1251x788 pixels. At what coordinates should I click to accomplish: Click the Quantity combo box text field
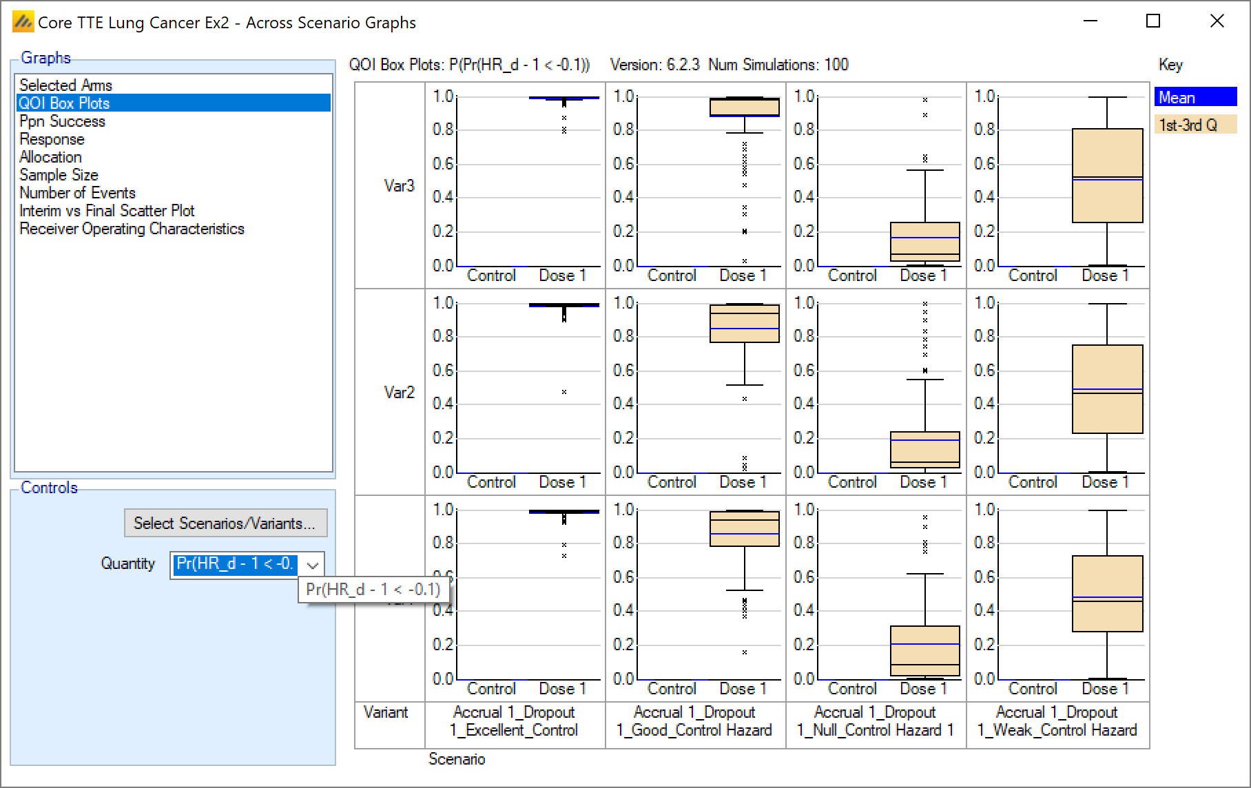click(236, 564)
